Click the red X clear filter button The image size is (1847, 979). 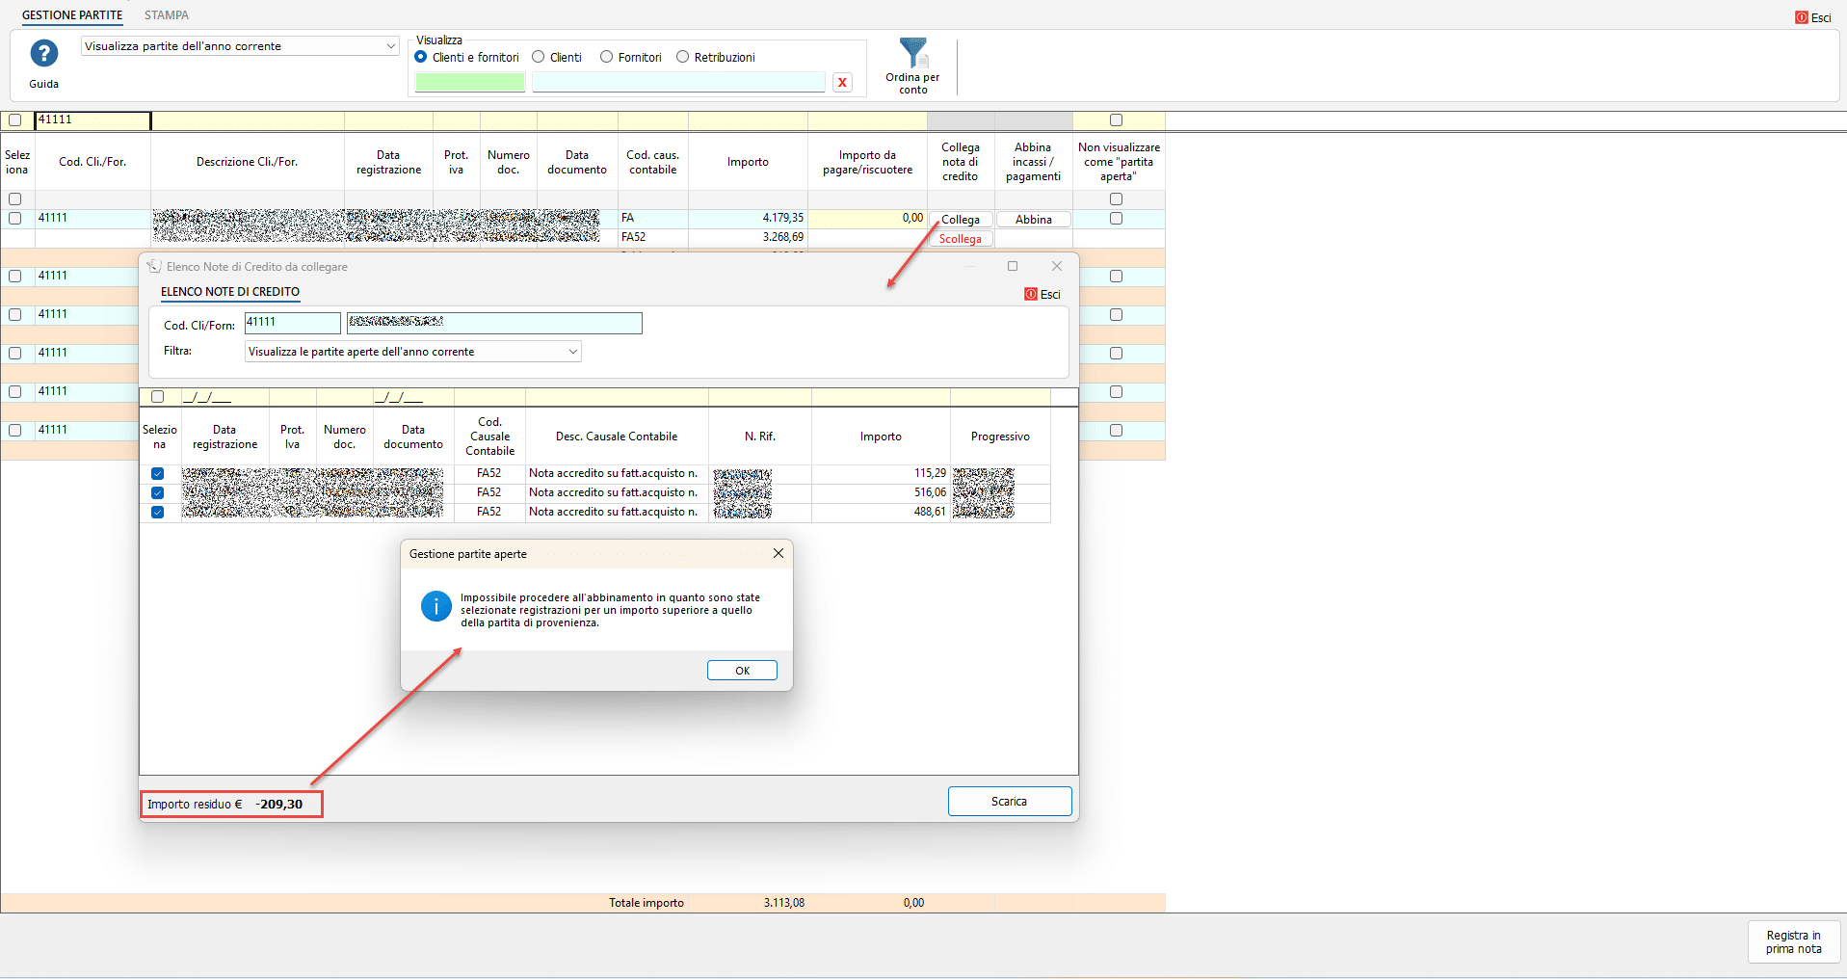(842, 83)
